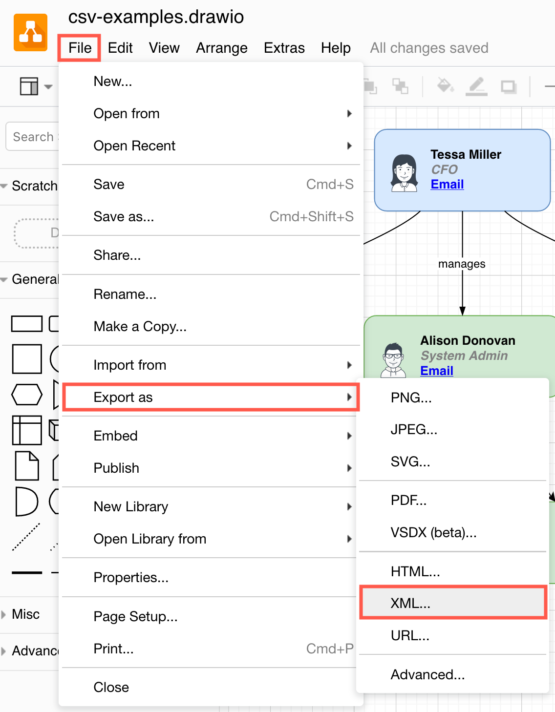
Task: Click the drawio app logo
Action: 30,31
